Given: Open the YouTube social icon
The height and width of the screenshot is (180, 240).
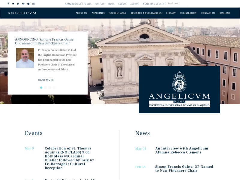Looking at the screenshot, I should click(x=23, y=4).
